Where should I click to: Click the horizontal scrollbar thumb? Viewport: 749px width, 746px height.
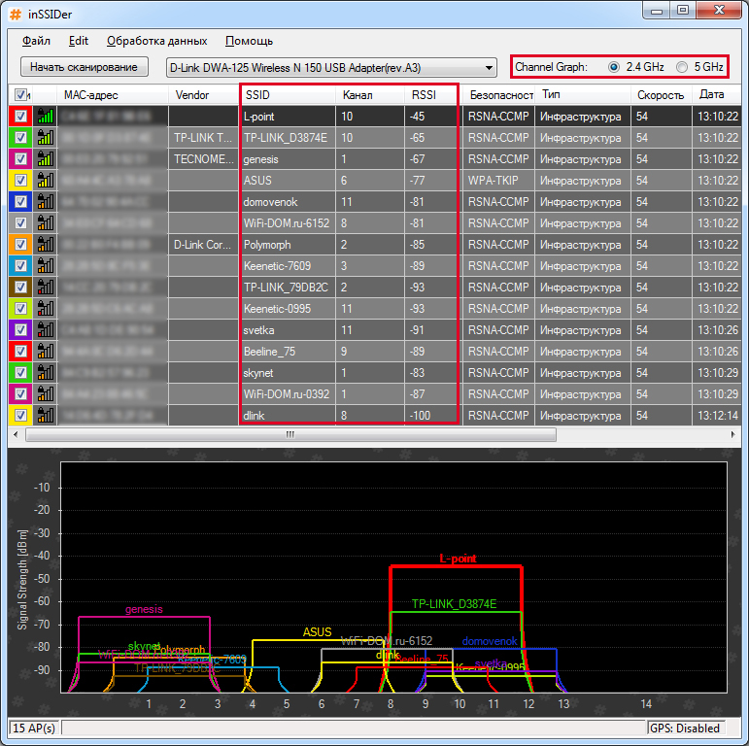(290, 434)
